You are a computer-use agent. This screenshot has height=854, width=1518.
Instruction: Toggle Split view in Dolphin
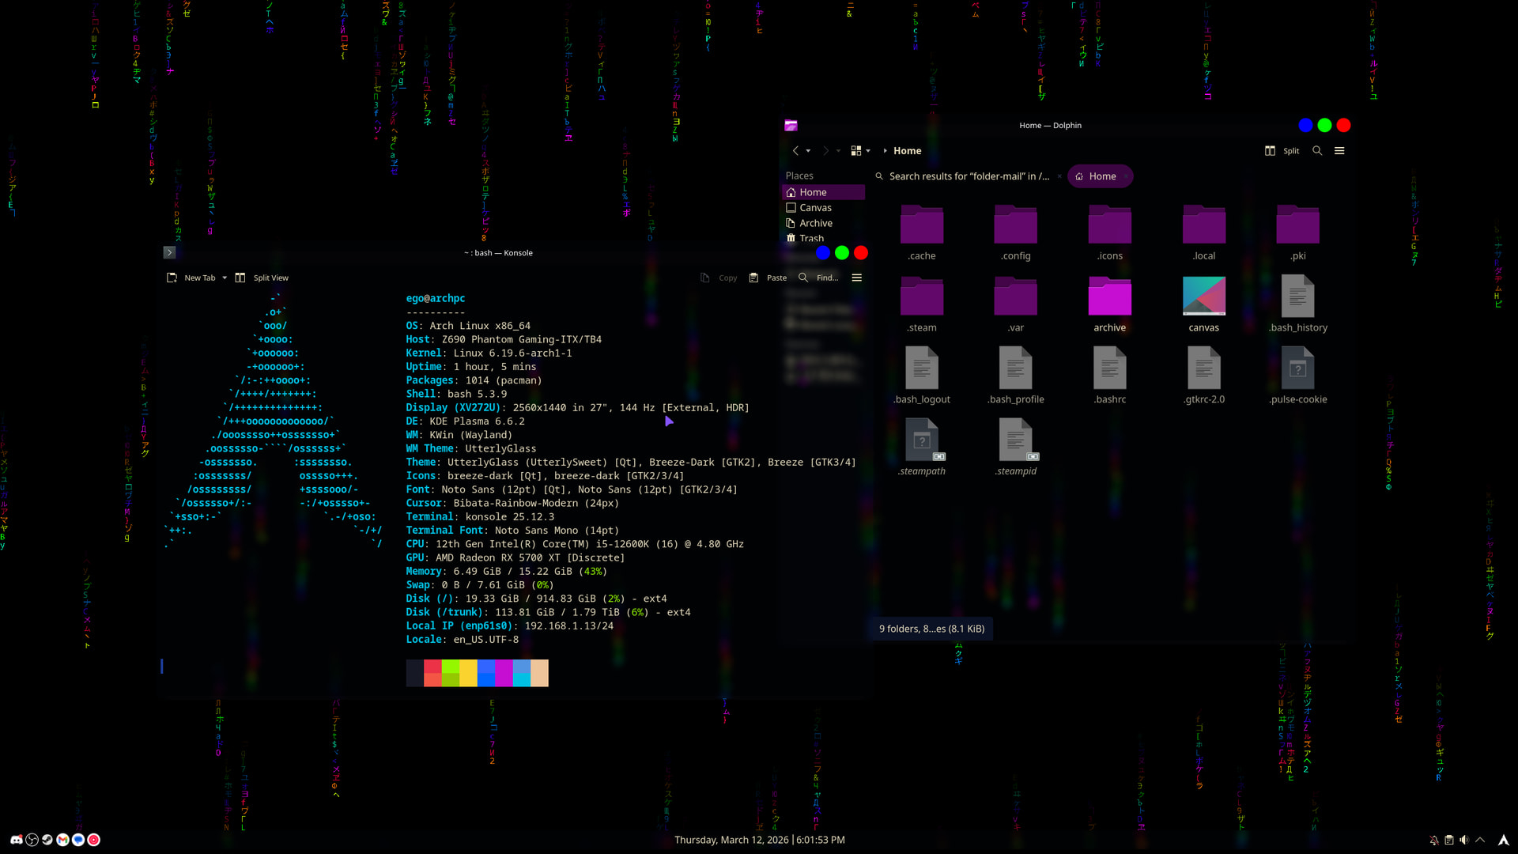1282,150
